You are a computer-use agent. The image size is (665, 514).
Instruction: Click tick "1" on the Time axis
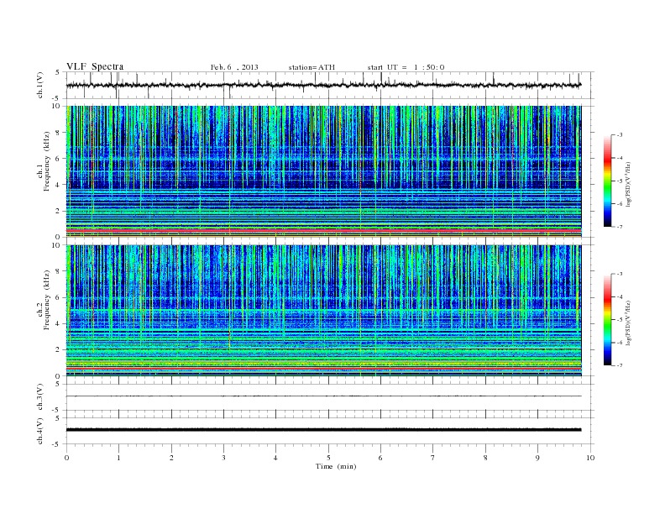pos(118,458)
